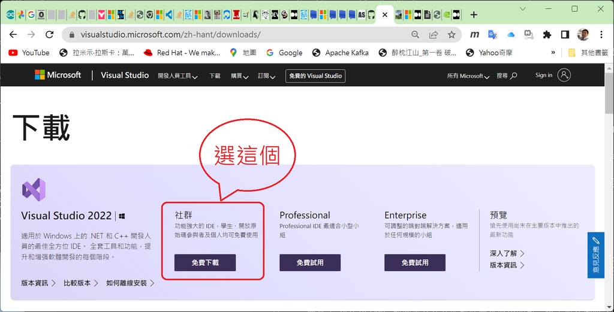Image resolution: width=614 pixels, height=312 pixels.
Task: Click the Professional edition heading
Action: click(305, 215)
